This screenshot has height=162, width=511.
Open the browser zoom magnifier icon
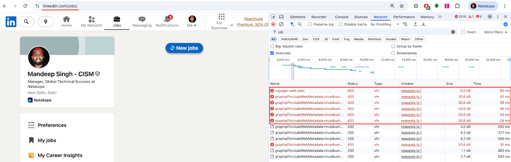point(393,6)
